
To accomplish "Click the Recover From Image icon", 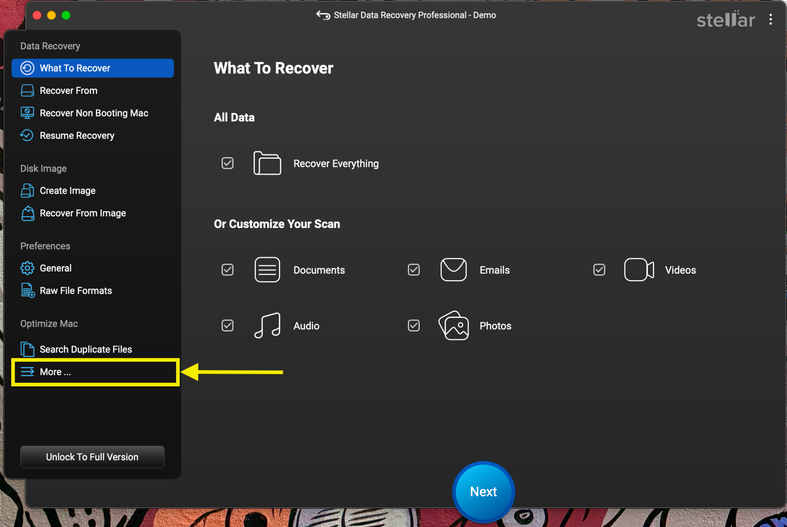I will (x=27, y=213).
